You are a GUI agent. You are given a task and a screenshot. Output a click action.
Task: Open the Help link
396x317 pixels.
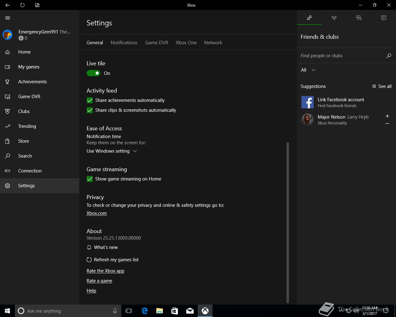(91, 291)
